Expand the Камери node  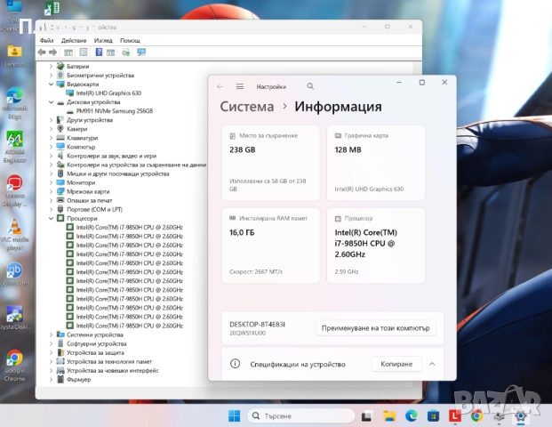click(x=51, y=129)
